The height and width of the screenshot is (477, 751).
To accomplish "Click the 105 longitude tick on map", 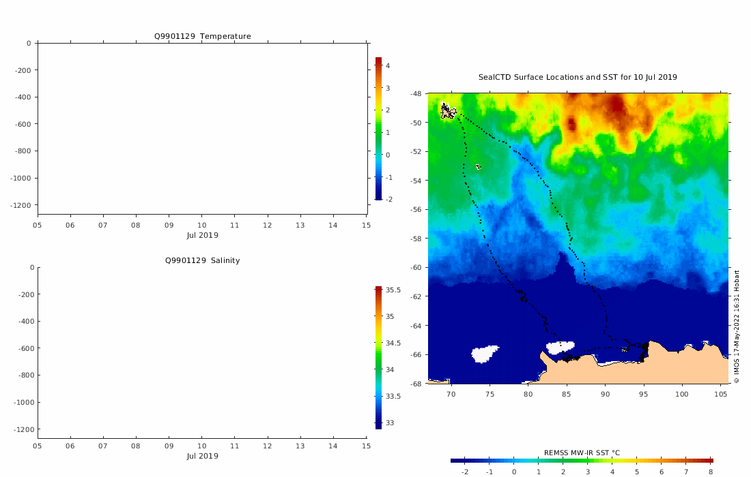I will [x=721, y=395].
